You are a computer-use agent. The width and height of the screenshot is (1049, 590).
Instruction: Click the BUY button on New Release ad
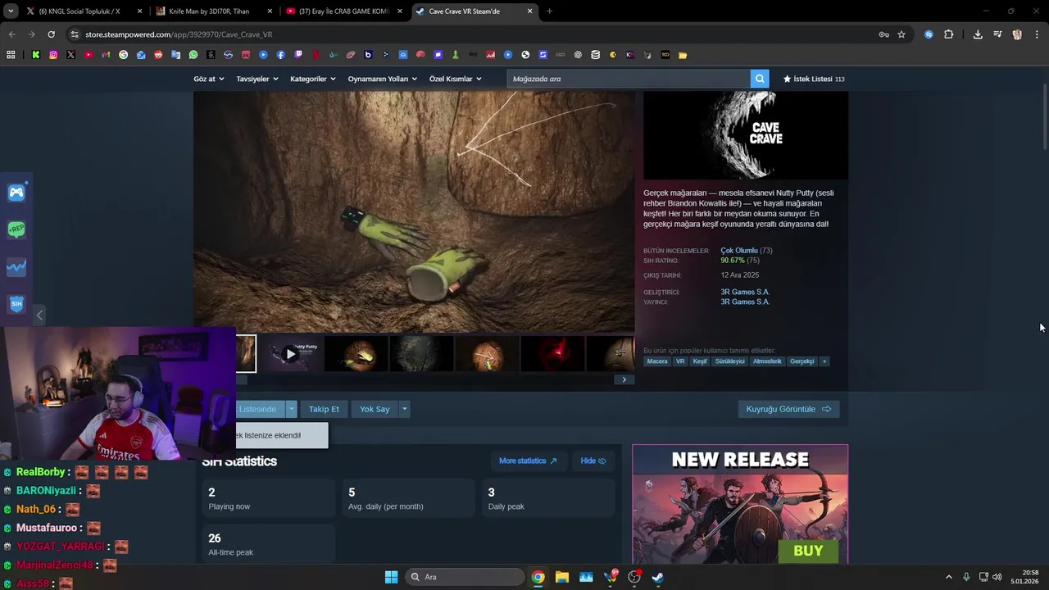[x=808, y=551]
